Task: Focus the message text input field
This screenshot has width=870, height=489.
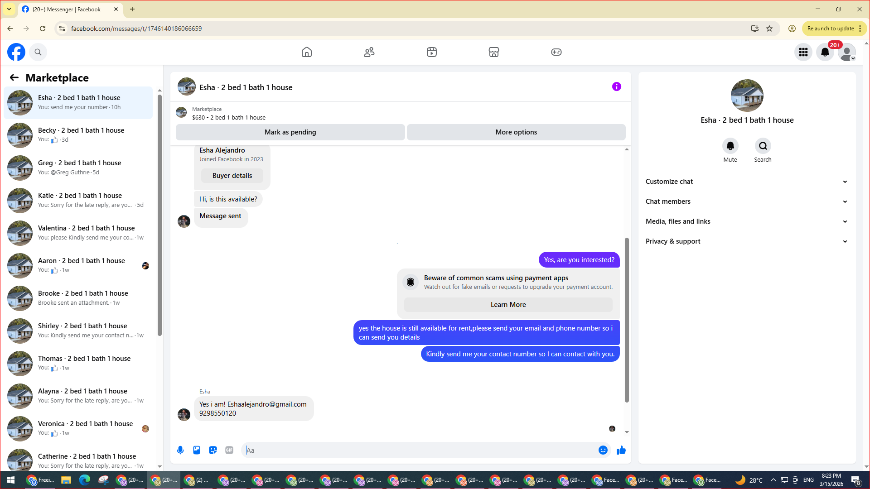Action: 420,450
